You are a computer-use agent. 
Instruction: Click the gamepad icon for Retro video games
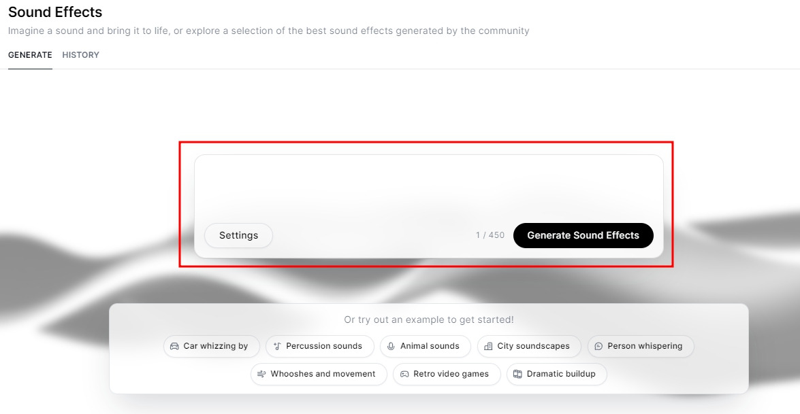coord(404,375)
